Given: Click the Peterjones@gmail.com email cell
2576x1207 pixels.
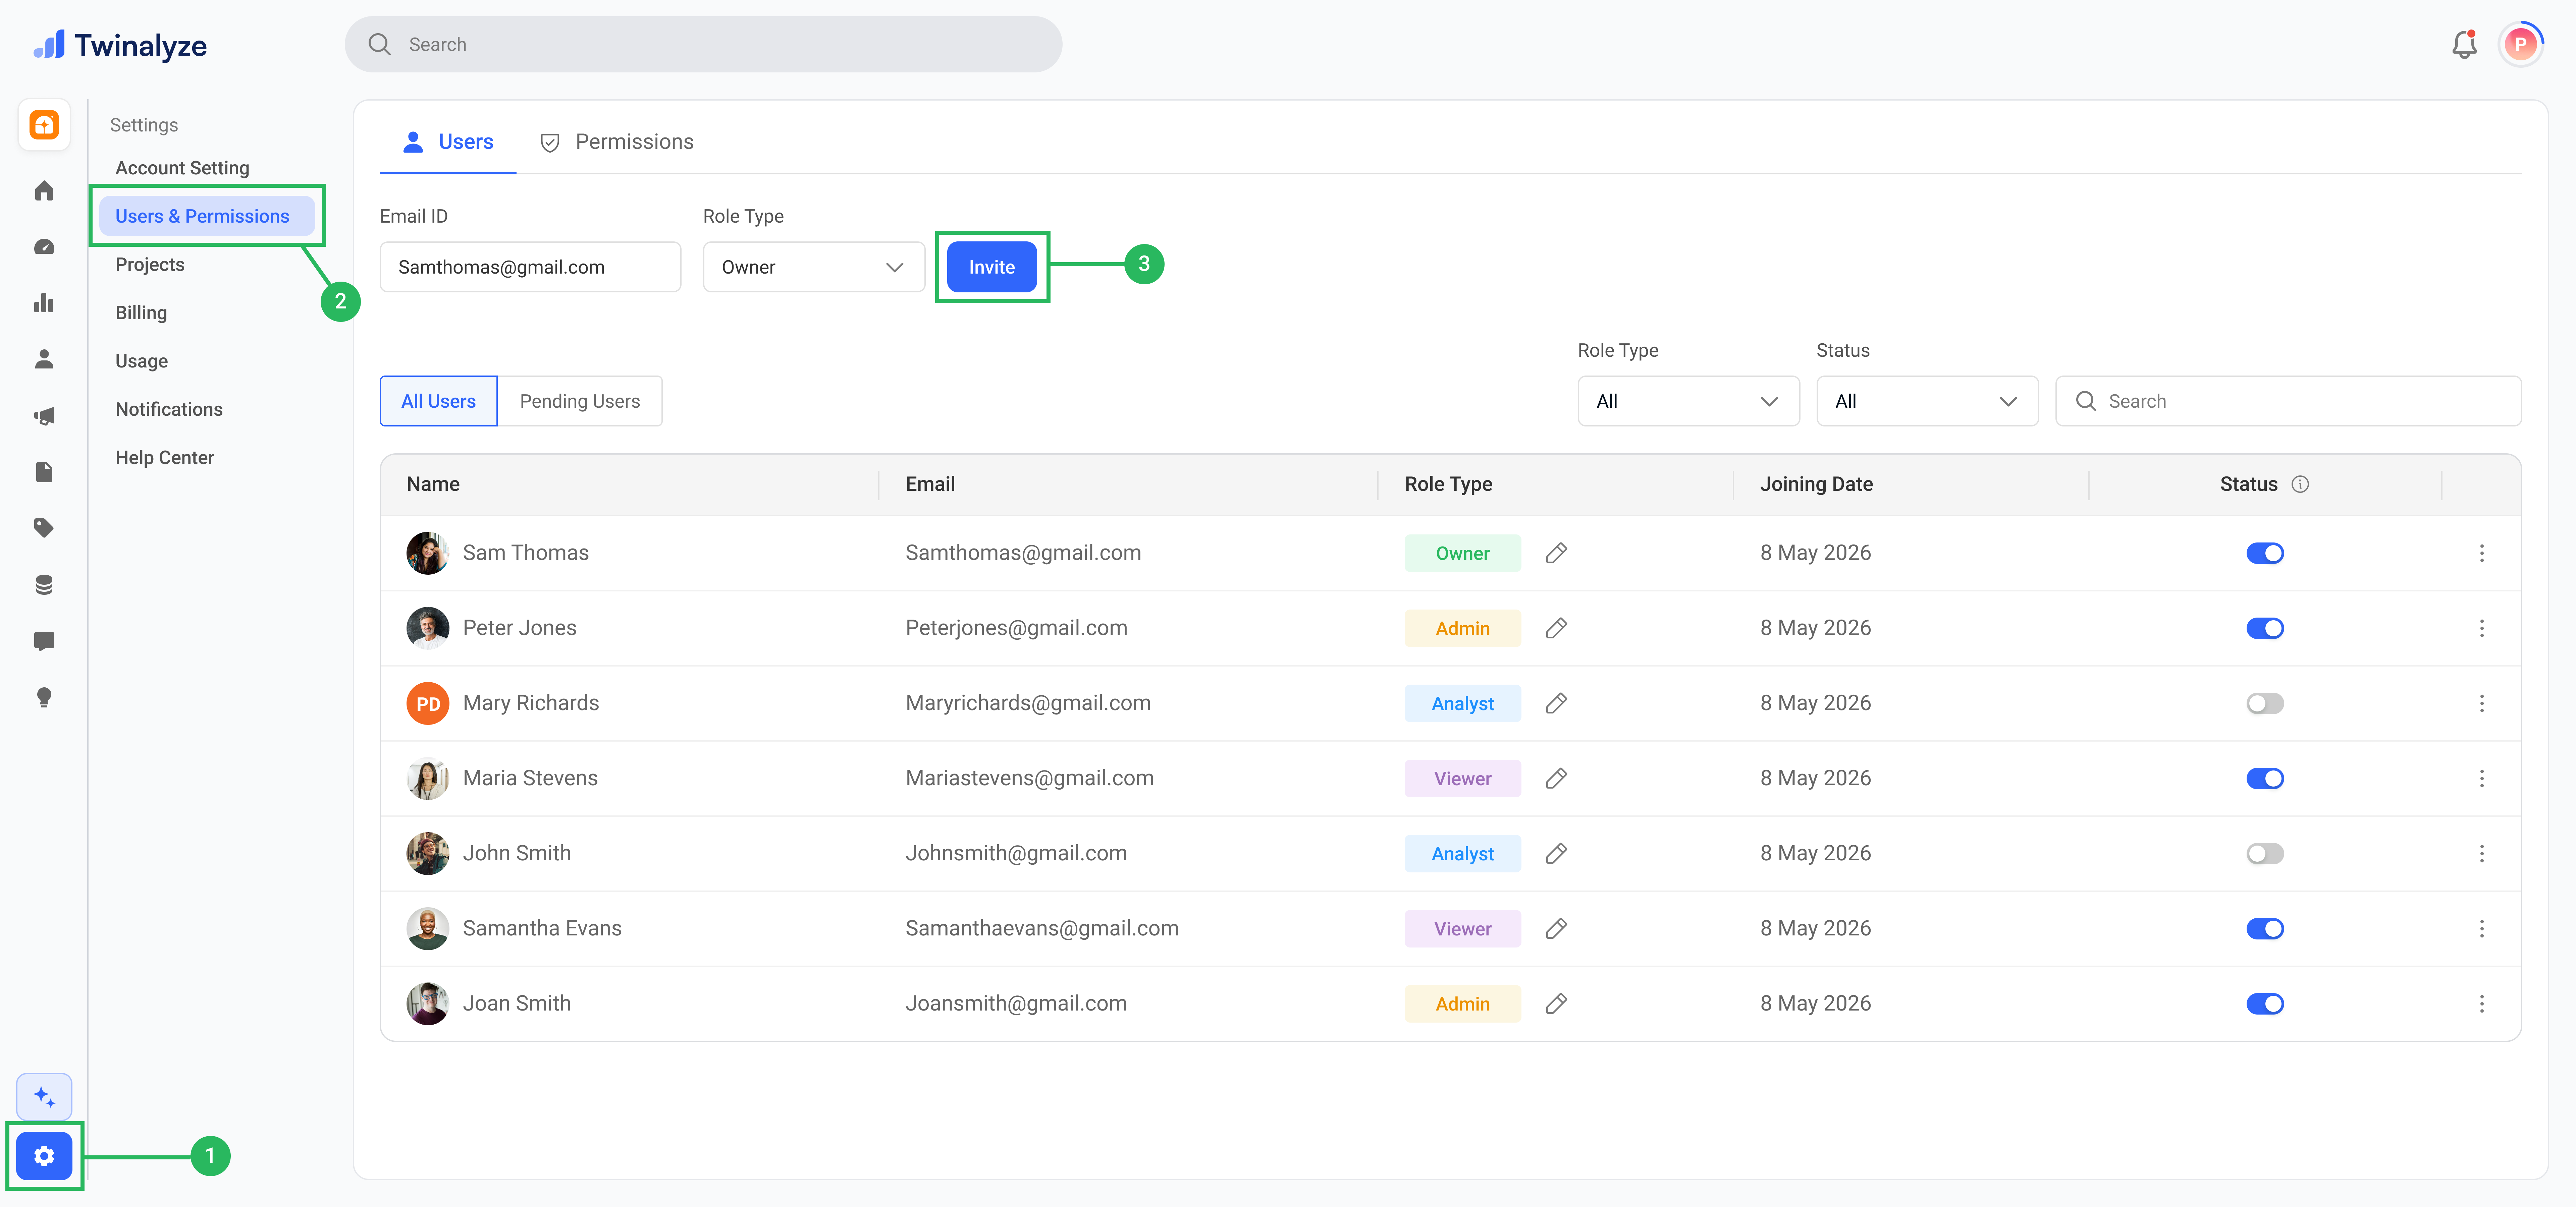Looking at the screenshot, I should coord(1016,629).
